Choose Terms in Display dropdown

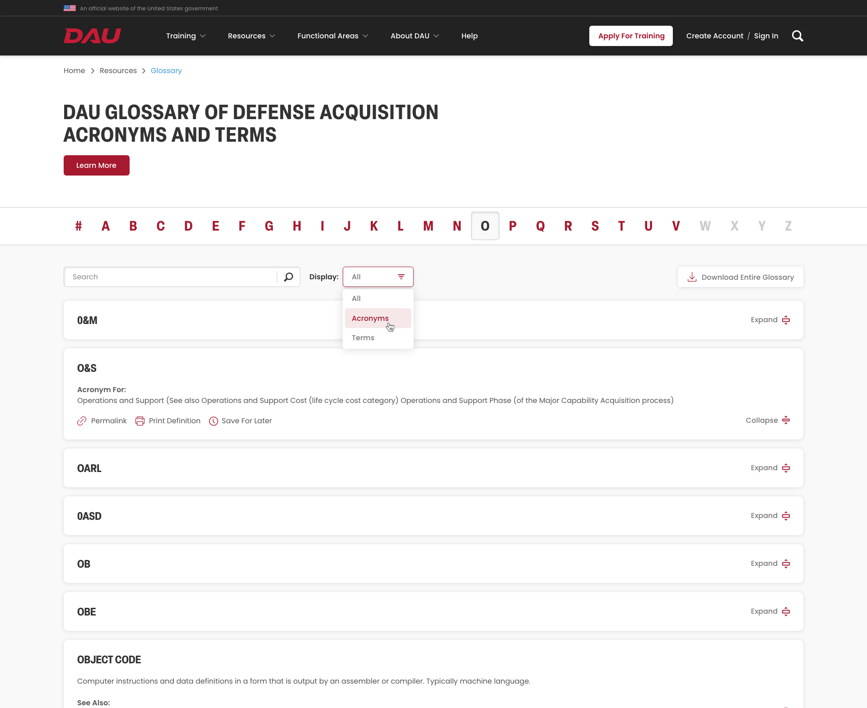(378, 338)
